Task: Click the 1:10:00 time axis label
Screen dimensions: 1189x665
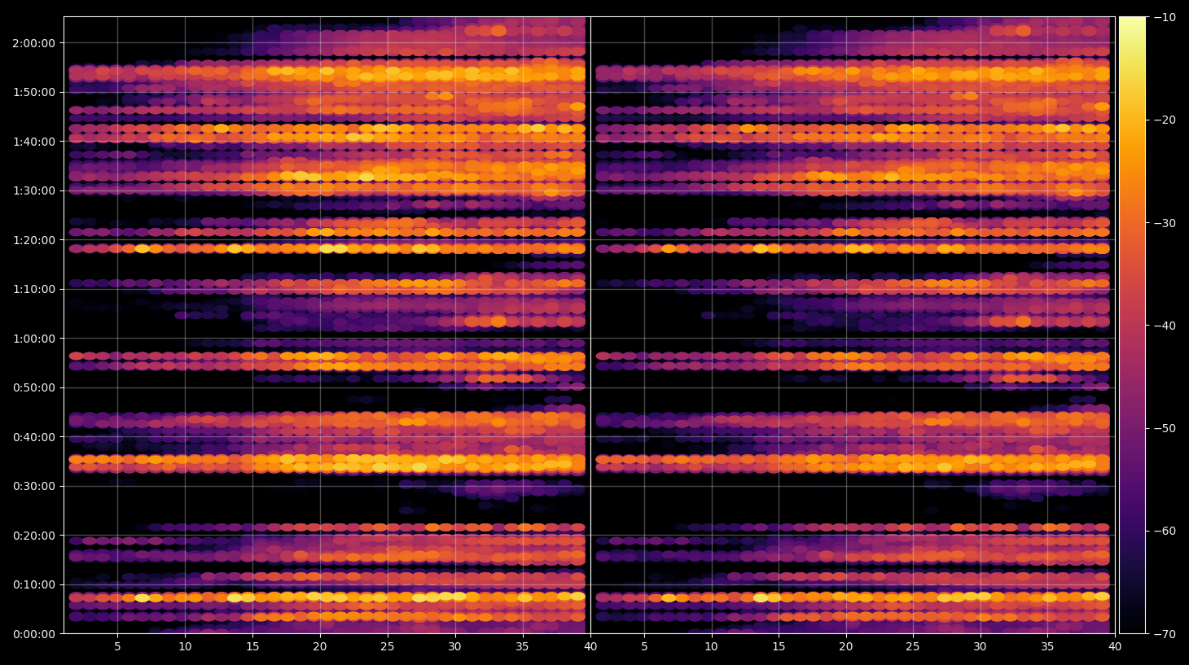Action: [x=33, y=289]
